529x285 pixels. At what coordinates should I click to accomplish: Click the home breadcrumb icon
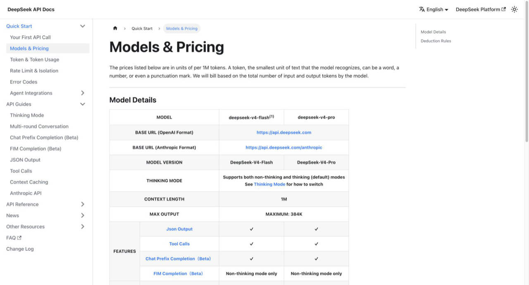click(115, 29)
